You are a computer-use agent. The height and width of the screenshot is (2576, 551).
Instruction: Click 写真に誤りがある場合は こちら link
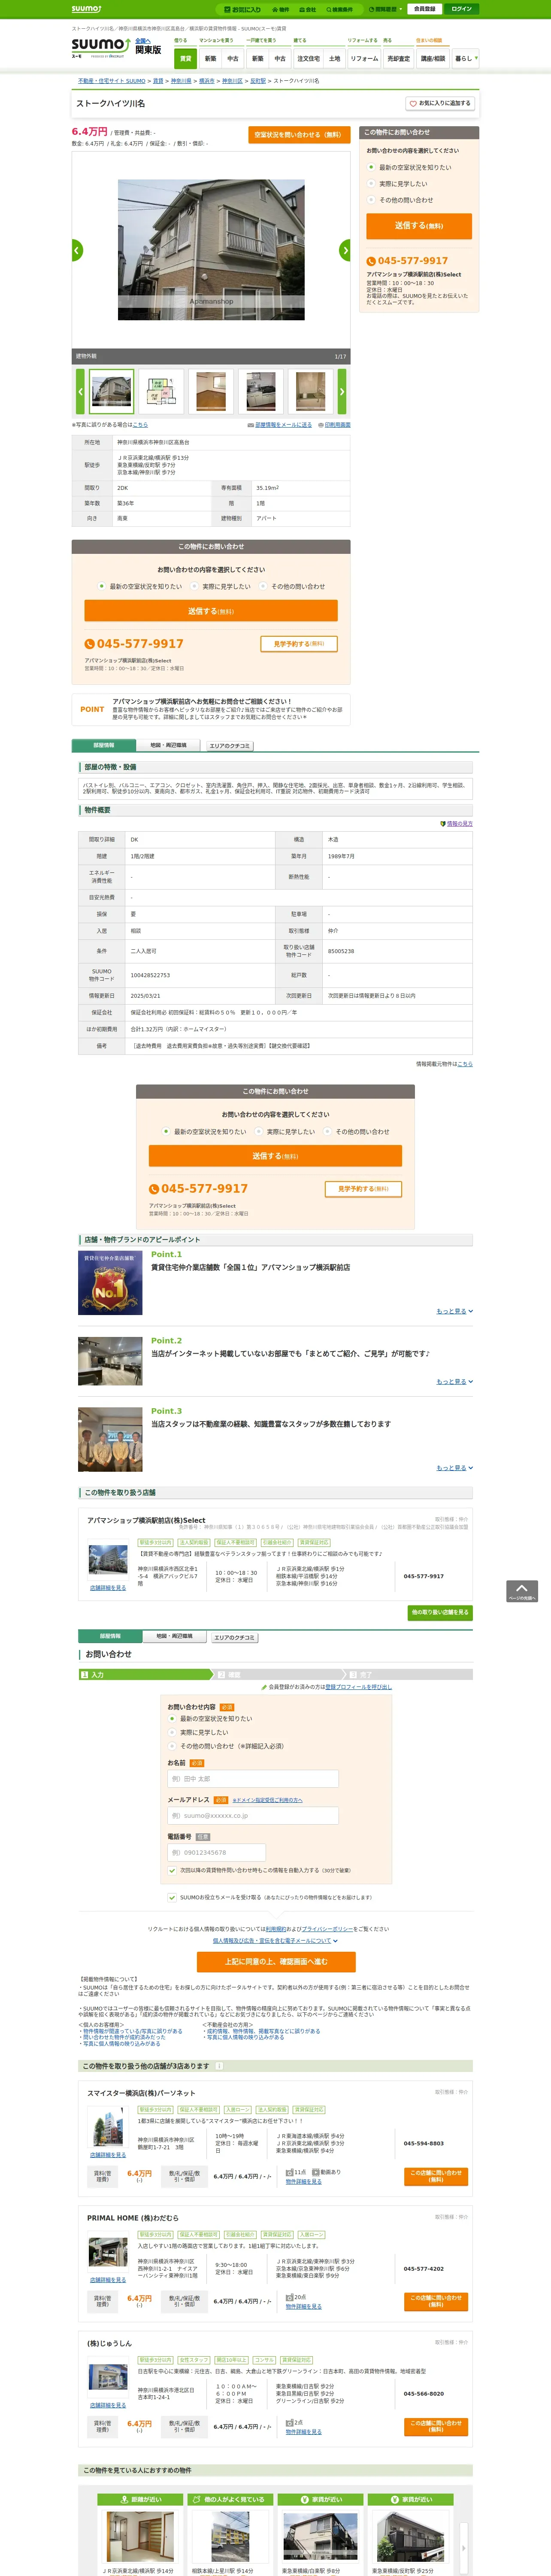[x=140, y=425]
